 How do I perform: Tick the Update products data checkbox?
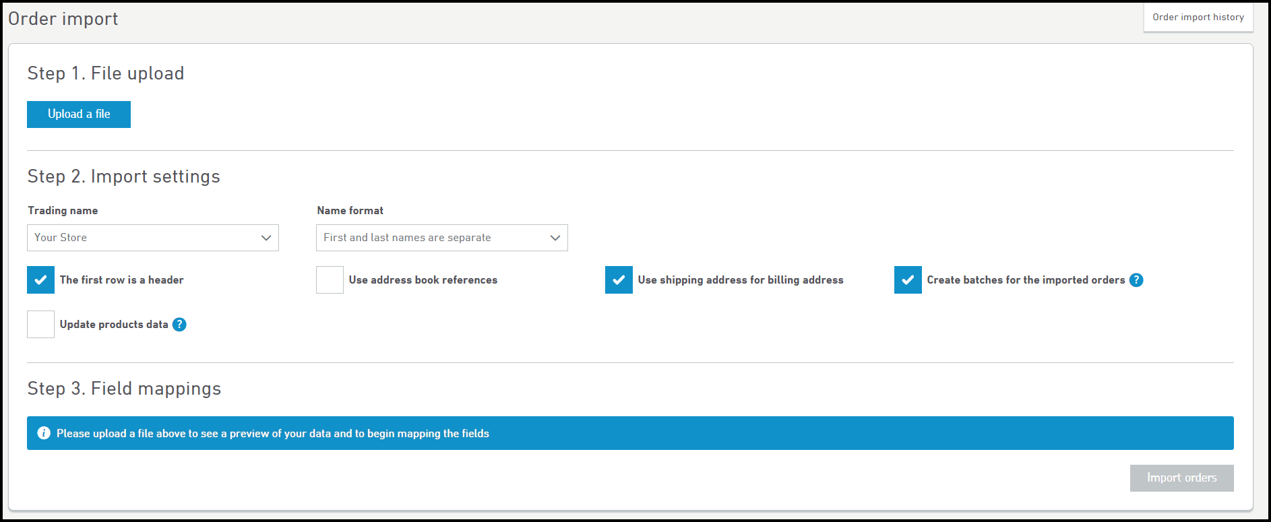tap(41, 325)
